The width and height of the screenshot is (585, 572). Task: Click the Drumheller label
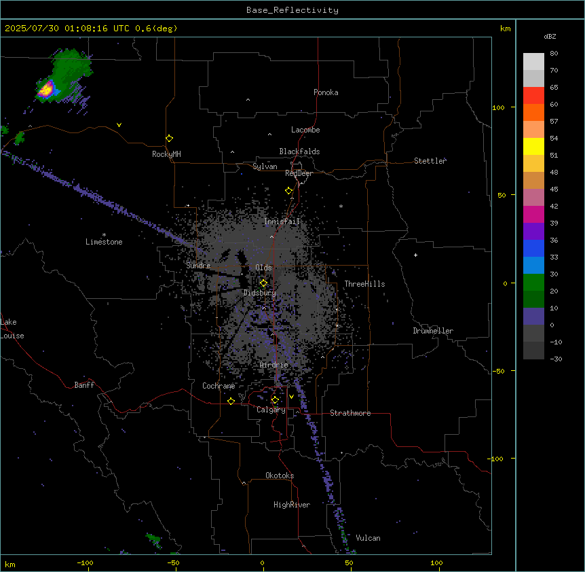coord(433,331)
